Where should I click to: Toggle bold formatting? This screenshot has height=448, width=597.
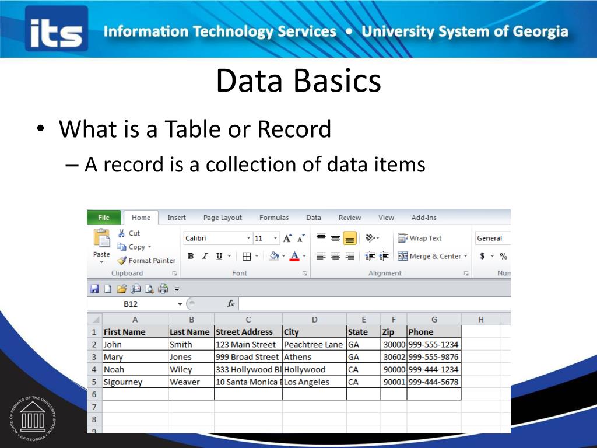tap(191, 256)
